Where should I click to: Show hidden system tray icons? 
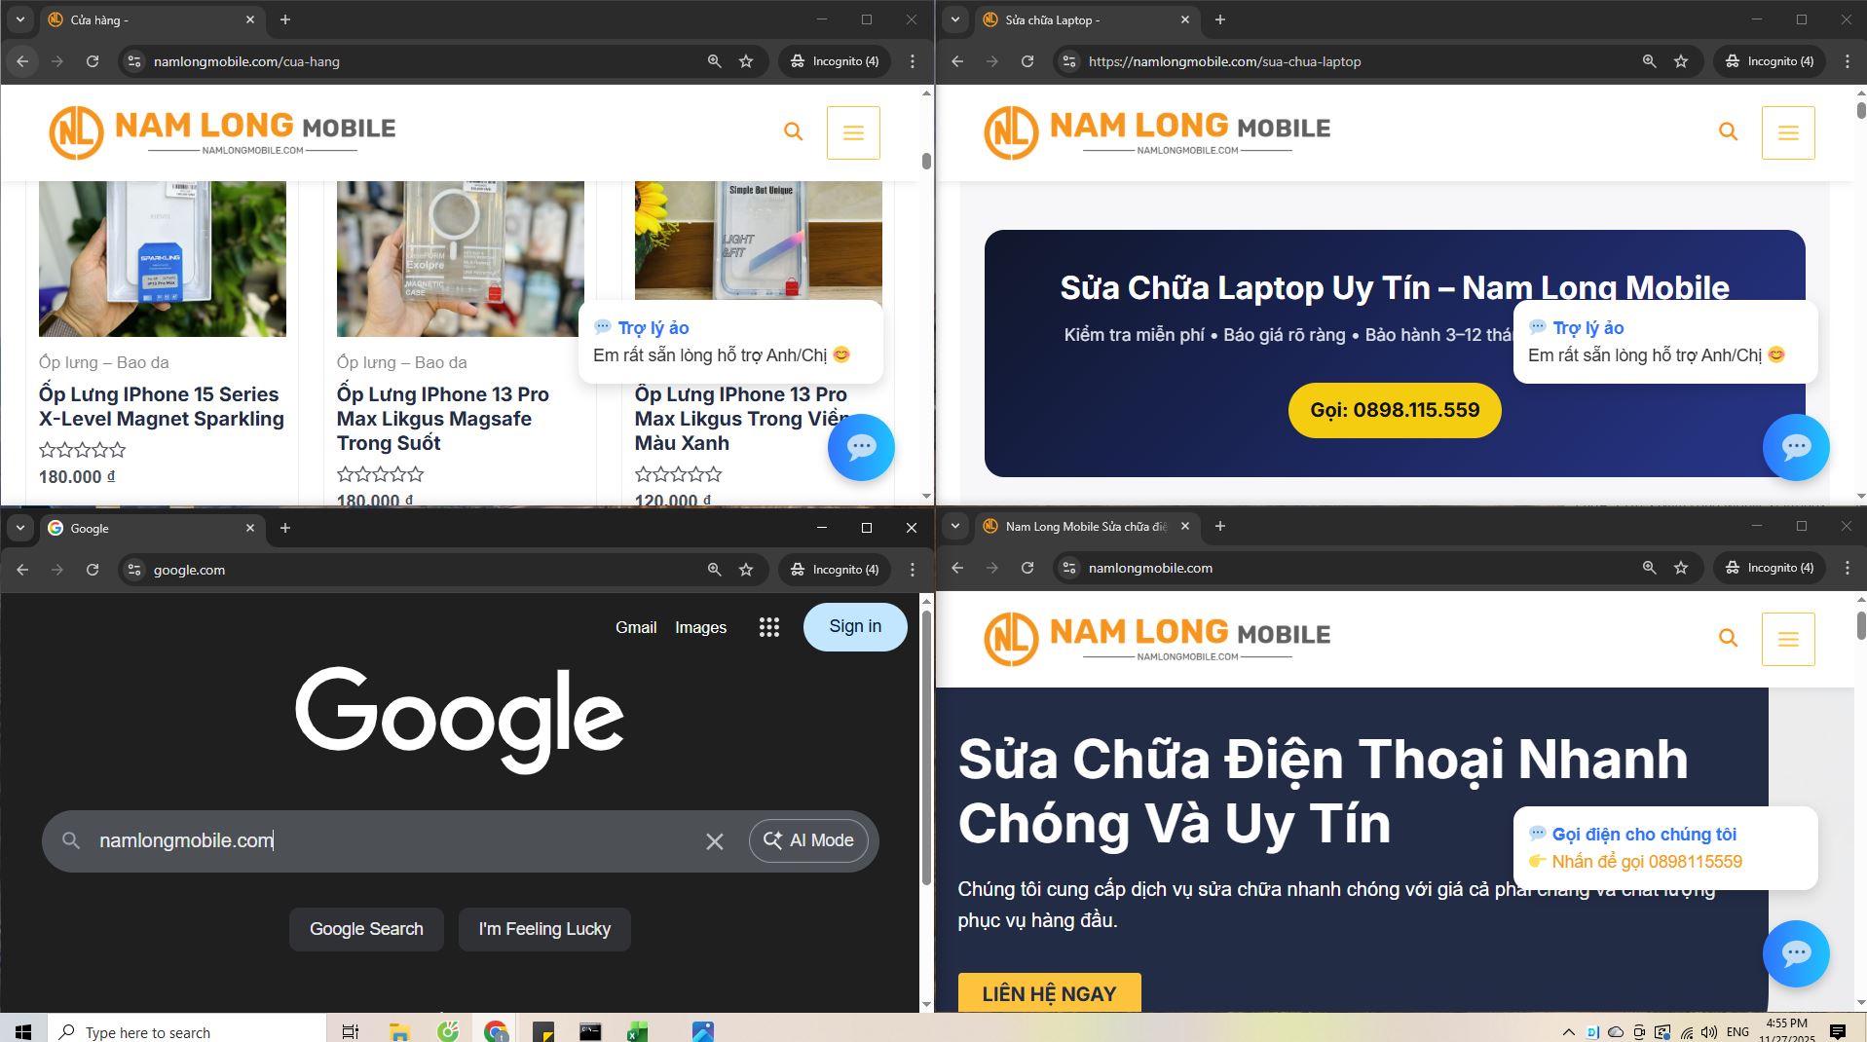pyautogui.click(x=1567, y=1031)
